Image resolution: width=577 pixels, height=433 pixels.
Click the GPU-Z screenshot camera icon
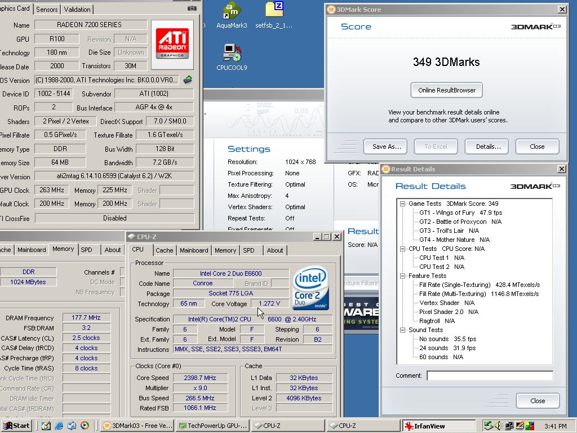pyautogui.click(x=192, y=8)
